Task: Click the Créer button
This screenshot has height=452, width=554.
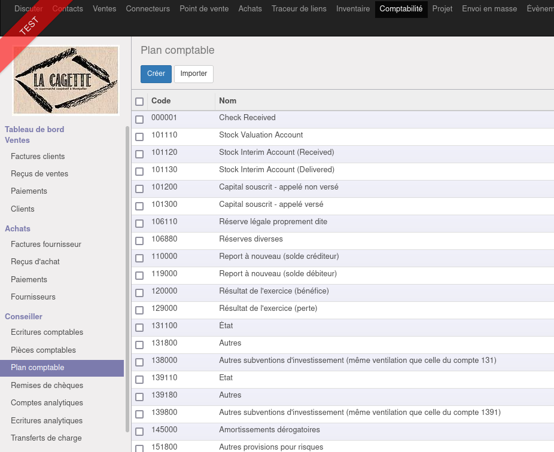Action: coord(156,74)
